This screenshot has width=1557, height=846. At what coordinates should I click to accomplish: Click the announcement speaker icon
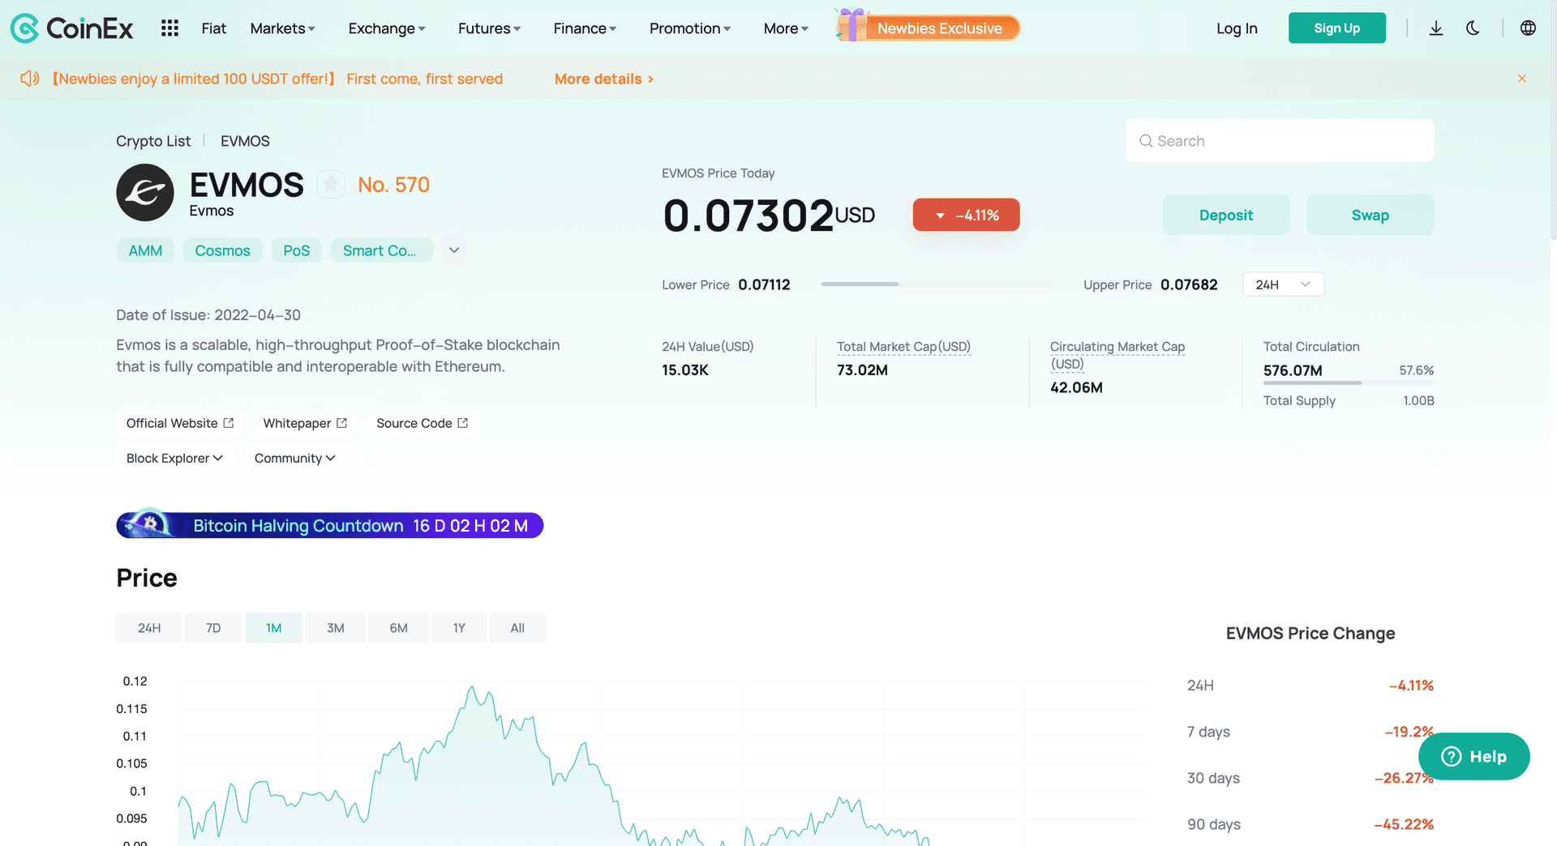[30, 79]
